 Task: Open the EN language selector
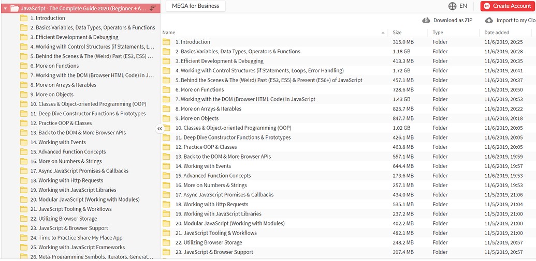[x=463, y=6]
